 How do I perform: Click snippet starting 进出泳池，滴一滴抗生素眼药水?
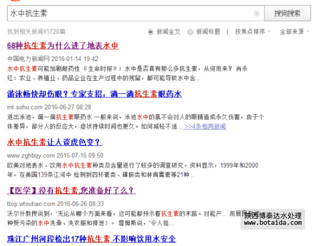pyautogui.click(x=135, y=122)
